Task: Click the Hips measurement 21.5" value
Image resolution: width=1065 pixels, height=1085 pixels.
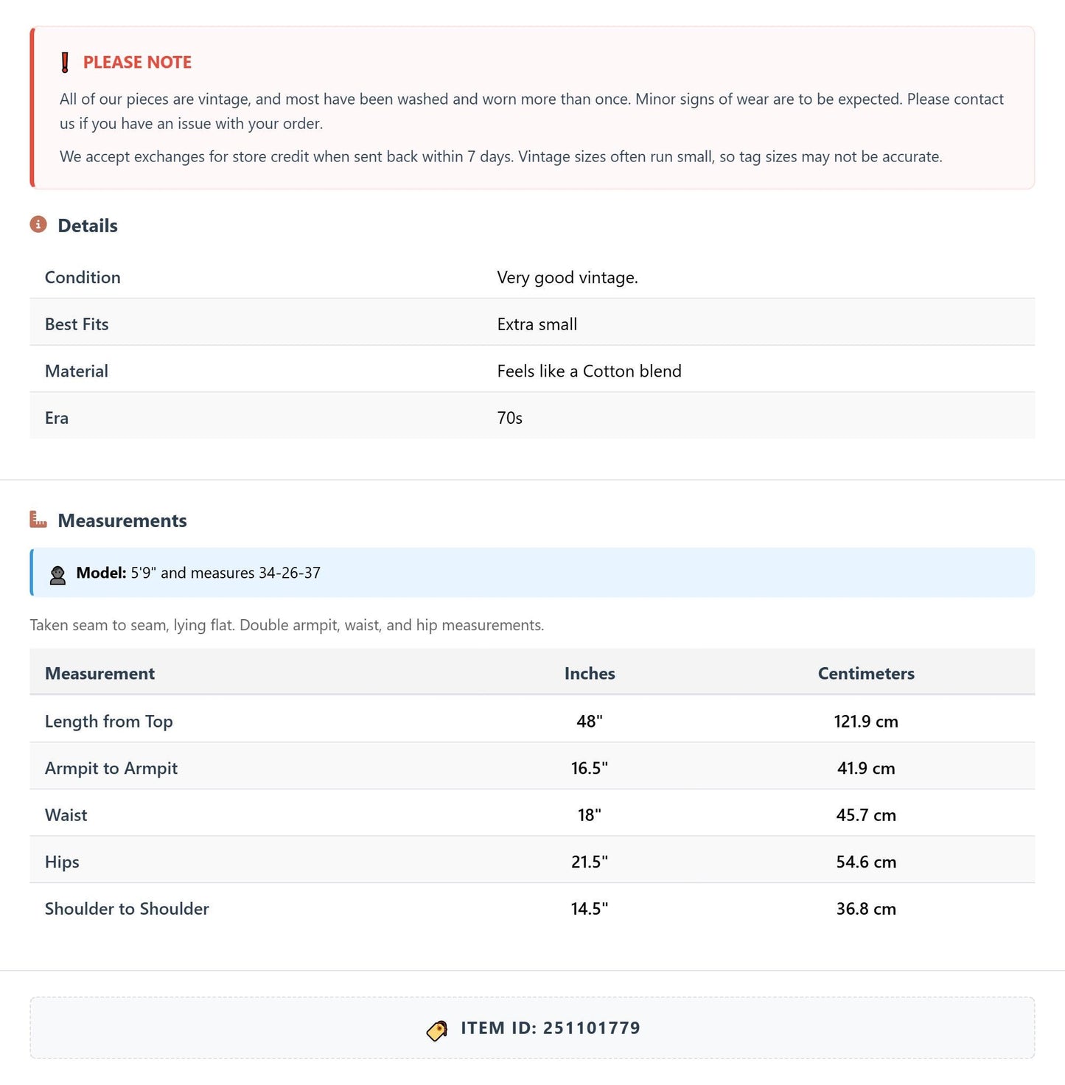Action: point(590,862)
